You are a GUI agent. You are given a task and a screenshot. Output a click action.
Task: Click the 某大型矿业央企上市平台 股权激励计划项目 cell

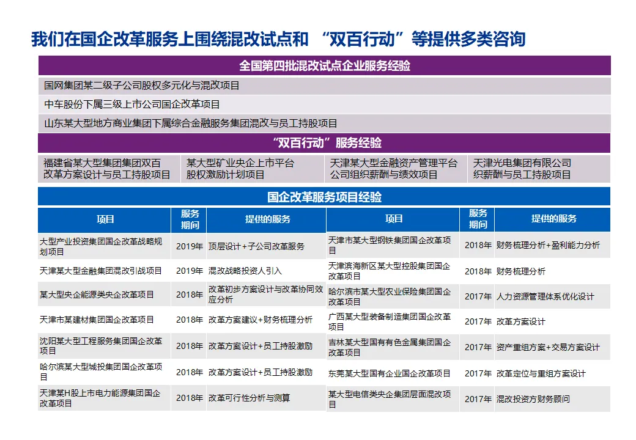(x=253, y=169)
